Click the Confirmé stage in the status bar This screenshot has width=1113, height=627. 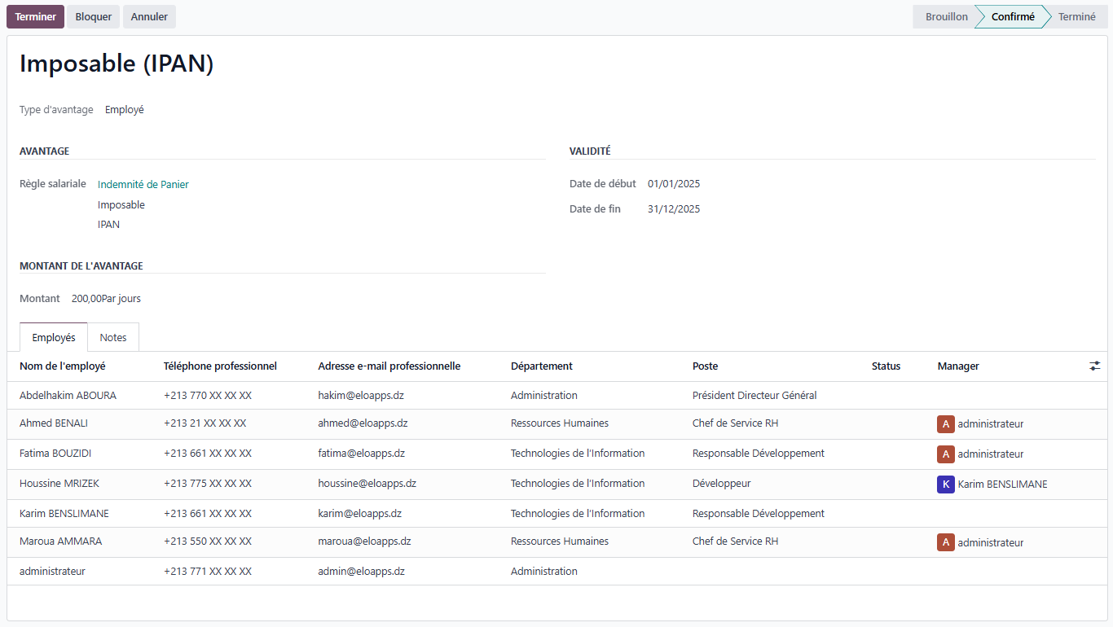(x=1013, y=17)
